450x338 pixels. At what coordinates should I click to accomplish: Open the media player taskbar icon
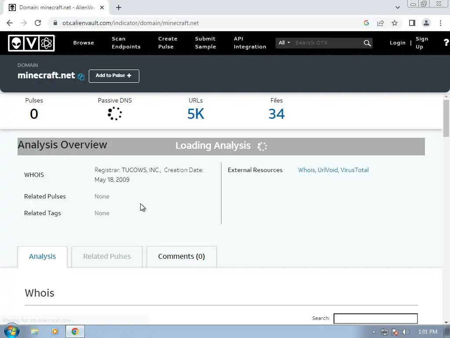click(54, 332)
